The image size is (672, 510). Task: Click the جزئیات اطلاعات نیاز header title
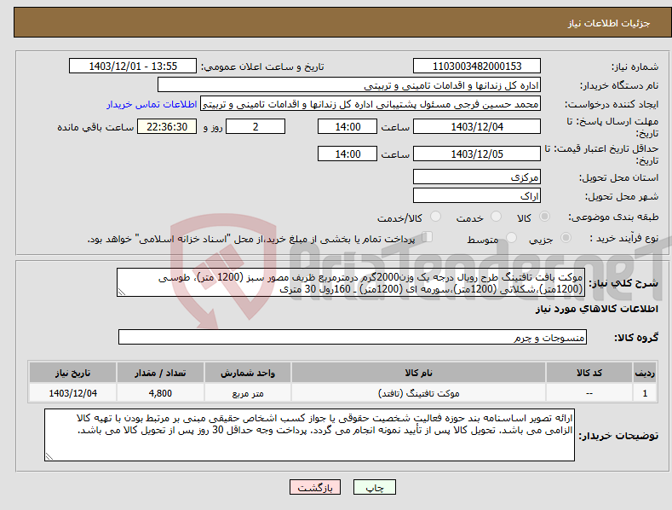(x=609, y=23)
